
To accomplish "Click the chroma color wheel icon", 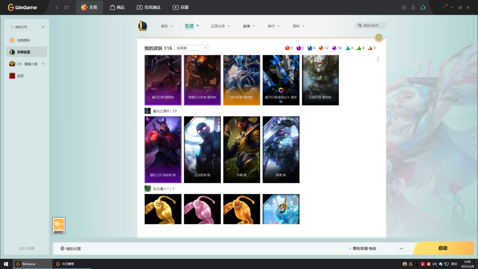I will tap(281, 90).
